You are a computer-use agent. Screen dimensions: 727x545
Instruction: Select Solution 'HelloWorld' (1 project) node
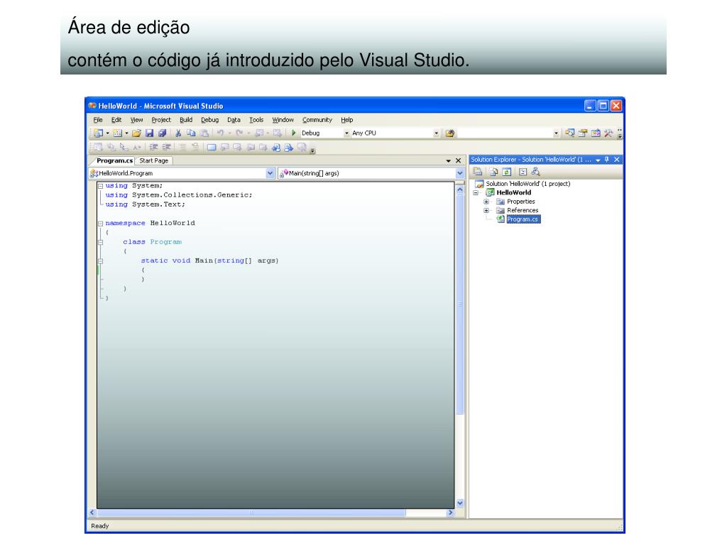click(528, 184)
